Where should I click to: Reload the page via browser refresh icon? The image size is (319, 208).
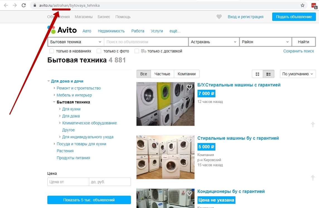click(24, 5)
